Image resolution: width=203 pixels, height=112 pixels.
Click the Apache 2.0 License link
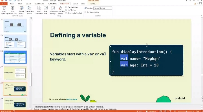coord(72,99)
